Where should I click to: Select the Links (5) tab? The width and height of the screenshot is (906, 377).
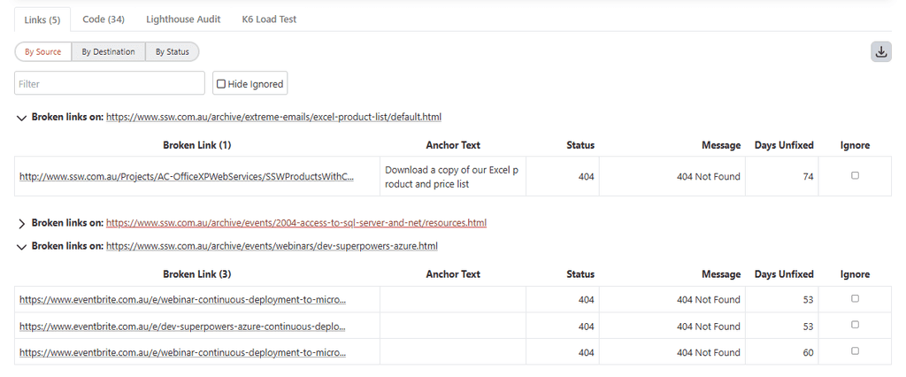(42, 19)
